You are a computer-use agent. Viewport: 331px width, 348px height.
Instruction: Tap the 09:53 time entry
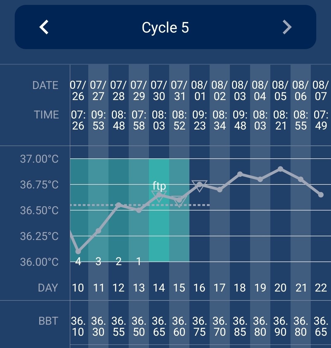98,120
